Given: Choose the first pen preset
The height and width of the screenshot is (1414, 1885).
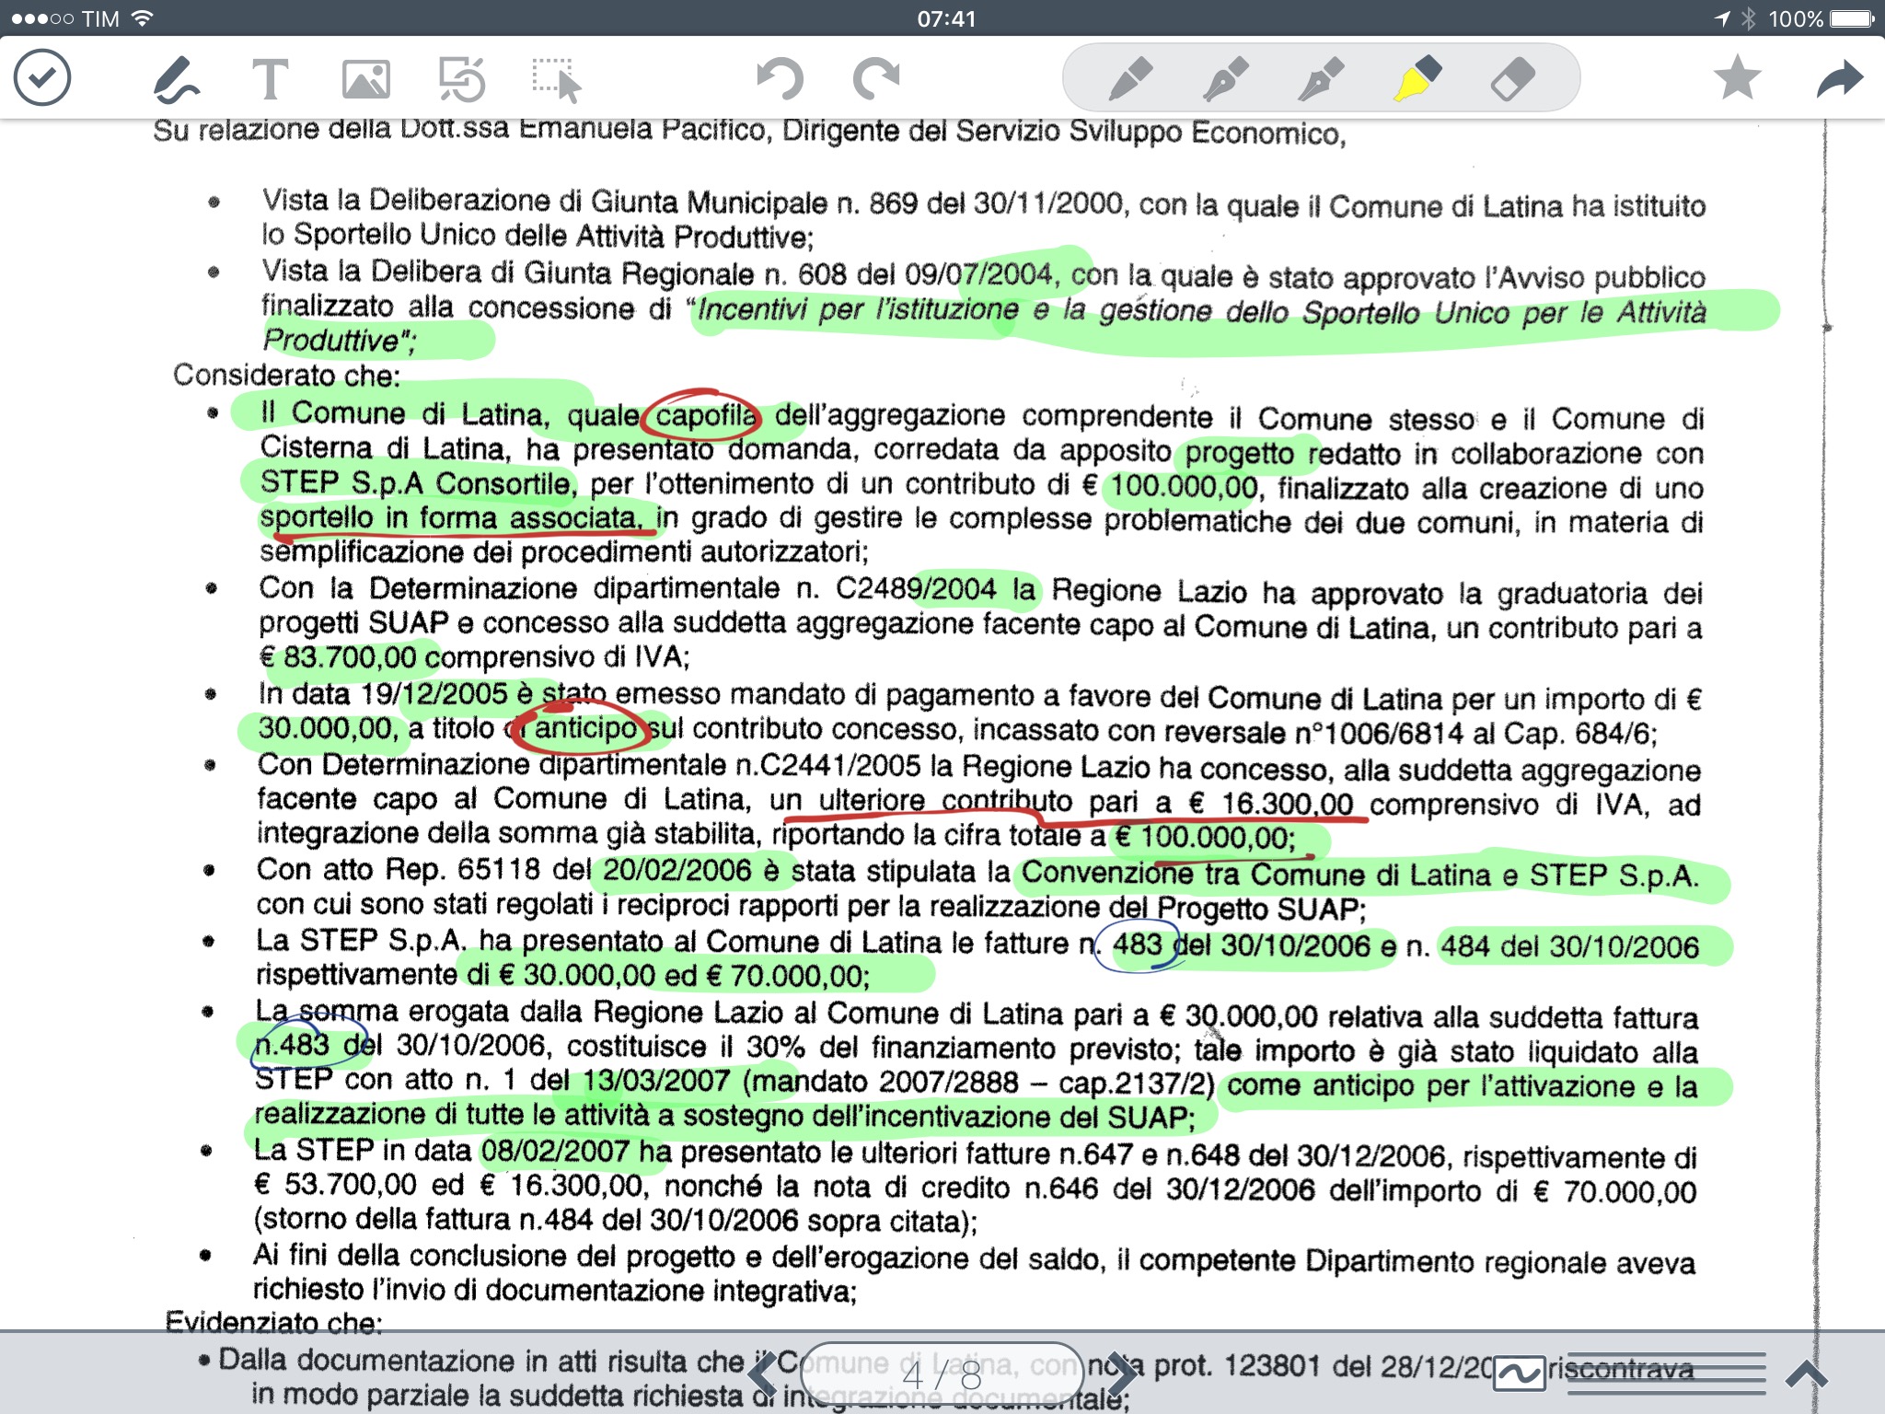Looking at the screenshot, I should click(1130, 78).
